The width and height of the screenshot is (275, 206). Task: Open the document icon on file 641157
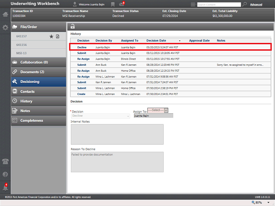click(x=58, y=36)
